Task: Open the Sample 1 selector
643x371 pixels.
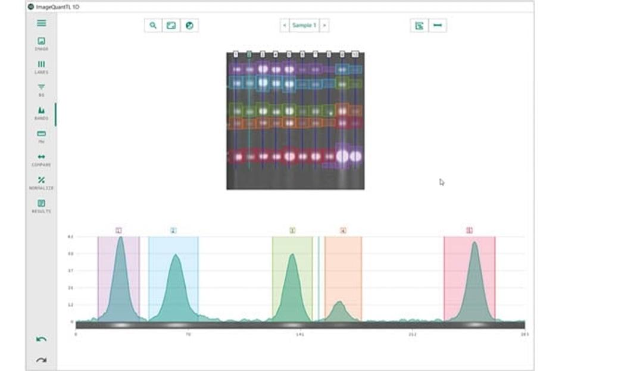Action: (304, 25)
